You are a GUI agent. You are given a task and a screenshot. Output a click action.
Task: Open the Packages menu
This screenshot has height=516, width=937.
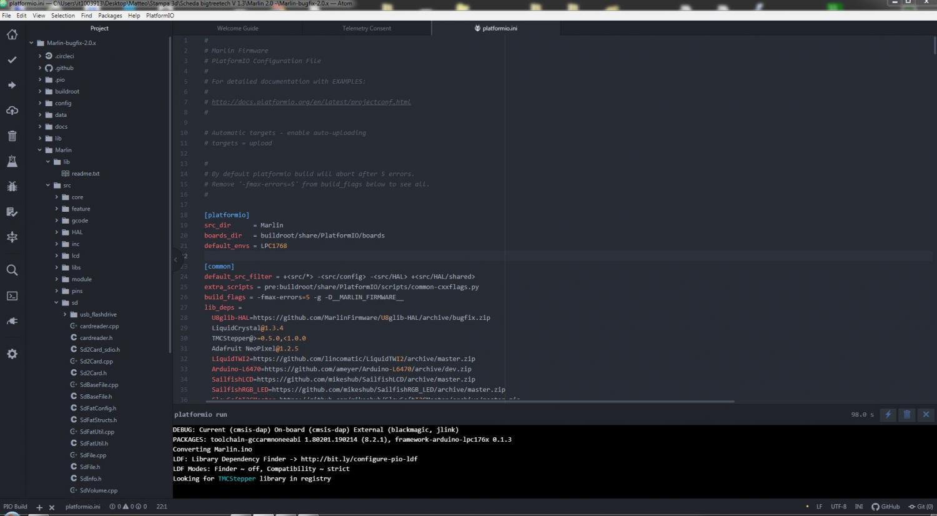point(110,16)
